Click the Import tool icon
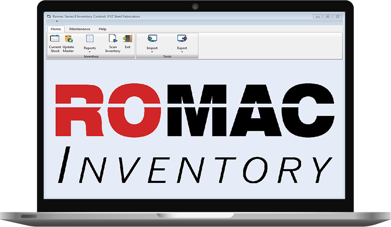Screen dimensions: 391x227 tap(152, 39)
